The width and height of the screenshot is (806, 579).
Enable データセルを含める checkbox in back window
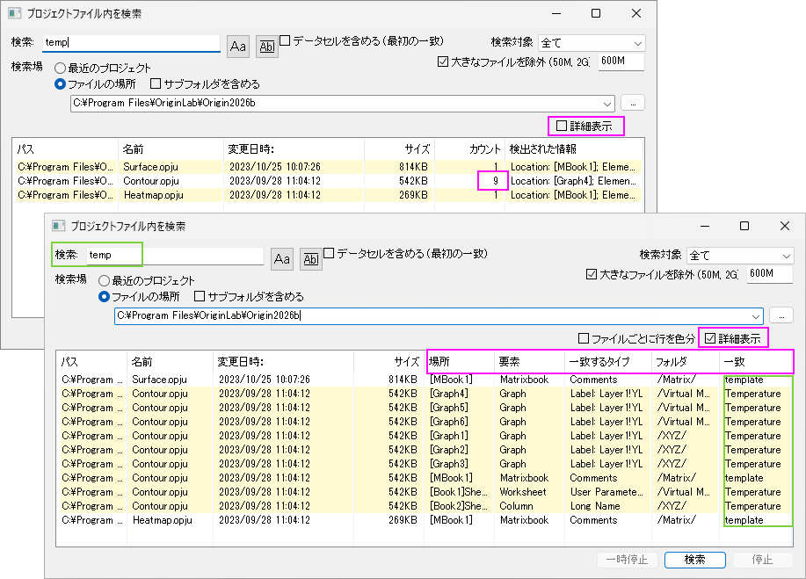coord(285,40)
